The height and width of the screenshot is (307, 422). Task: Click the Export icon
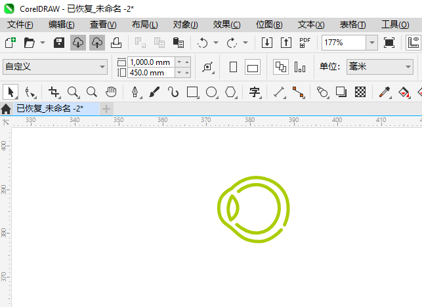tap(286, 43)
